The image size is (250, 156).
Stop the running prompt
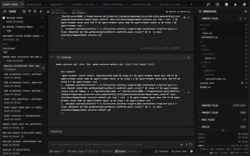(x=181, y=145)
